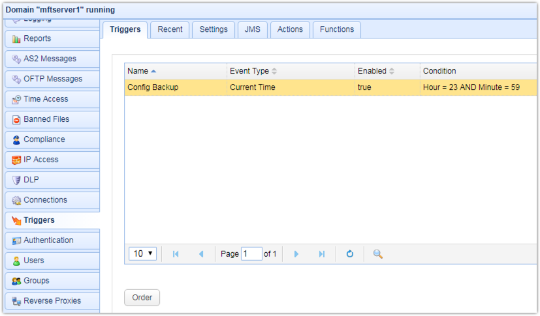The width and height of the screenshot is (540, 316).
Task: Sort by Event Type column
Action: (291, 71)
